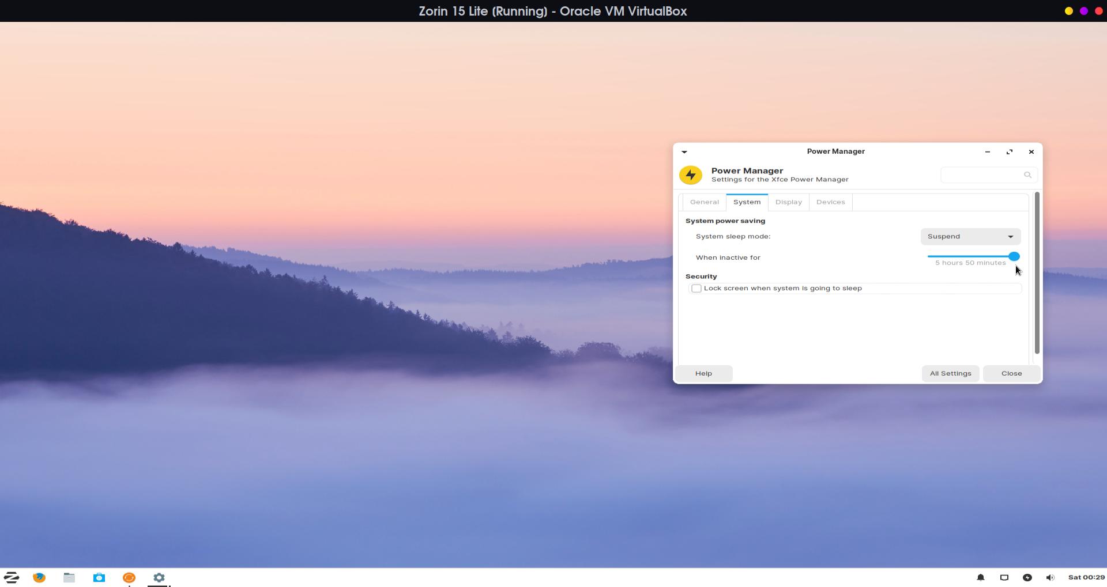Click the All Settings button
The height and width of the screenshot is (587, 1107).
click(950, 373)
